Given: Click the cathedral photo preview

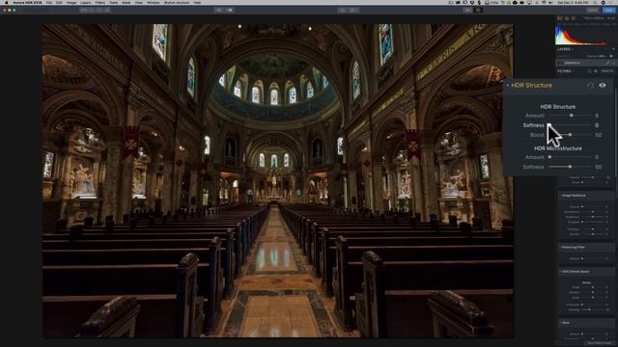Looking at the screenshot, I should 278,180.
